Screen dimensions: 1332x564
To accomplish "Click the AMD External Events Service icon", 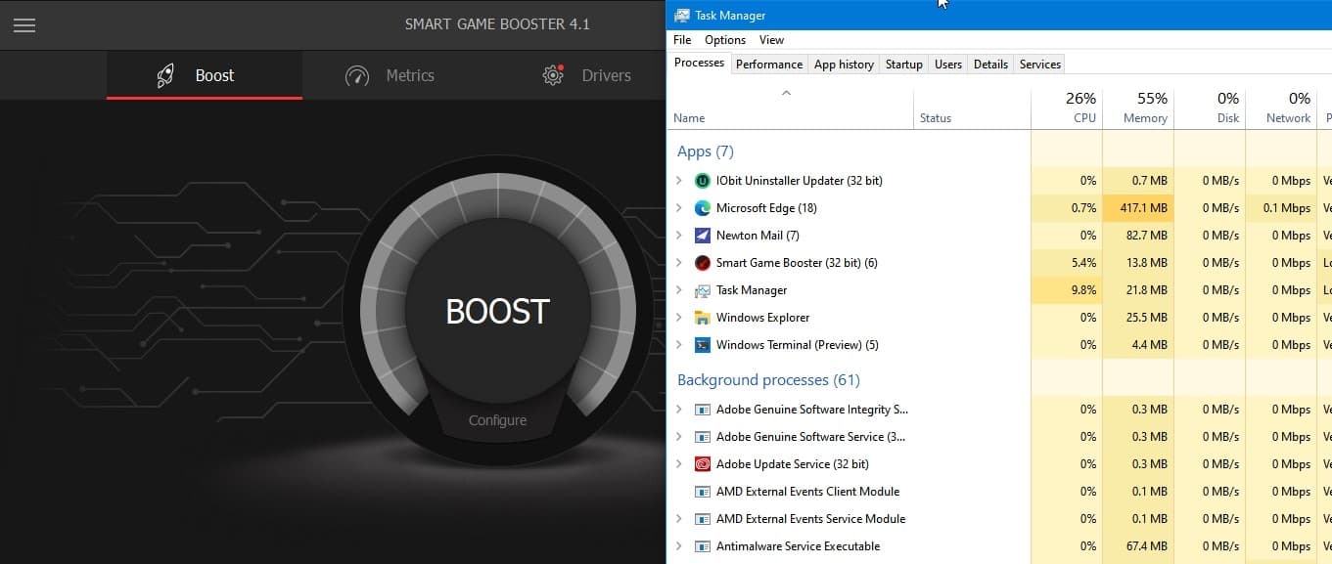I will [702, 519].
